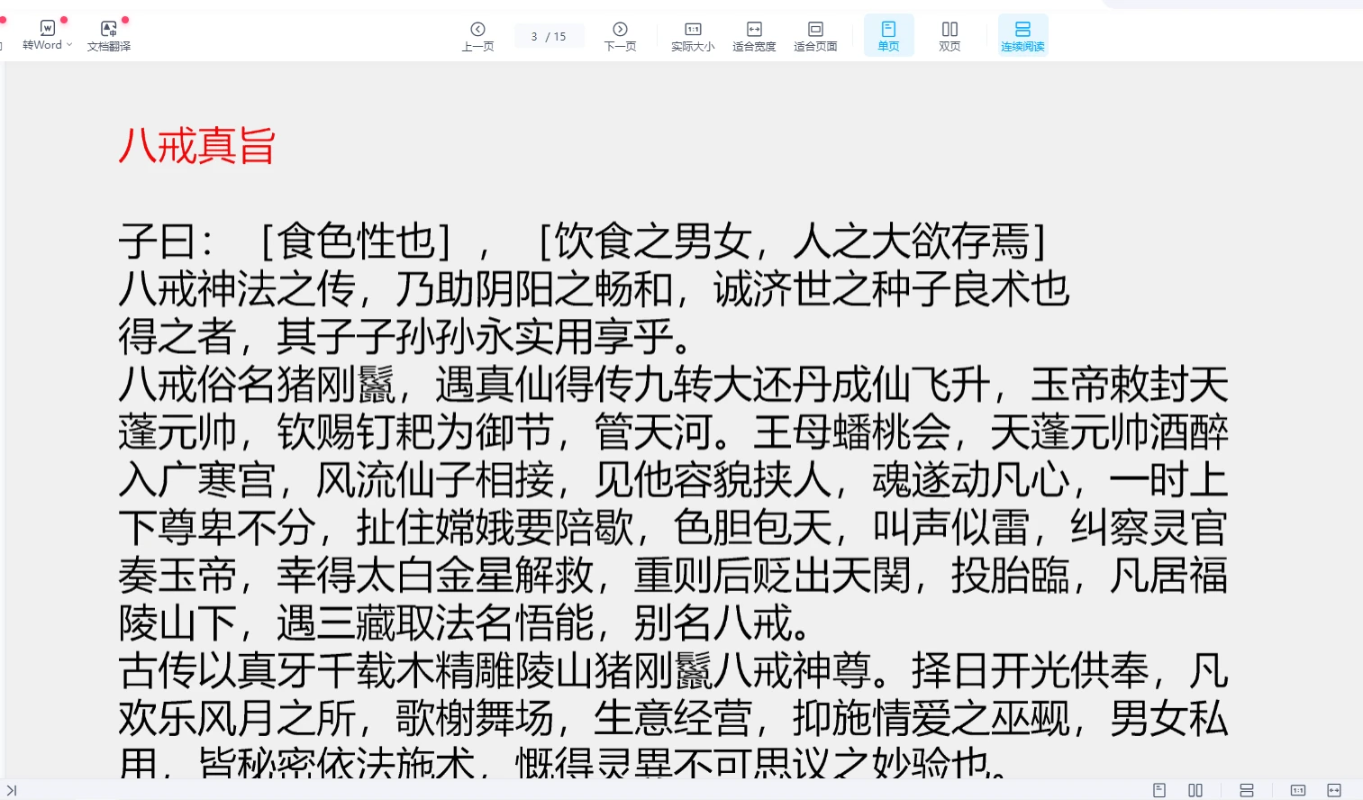The image size is (1363, 800).
Task: Switch to double page (双页) mode
Action: point(950,36)
